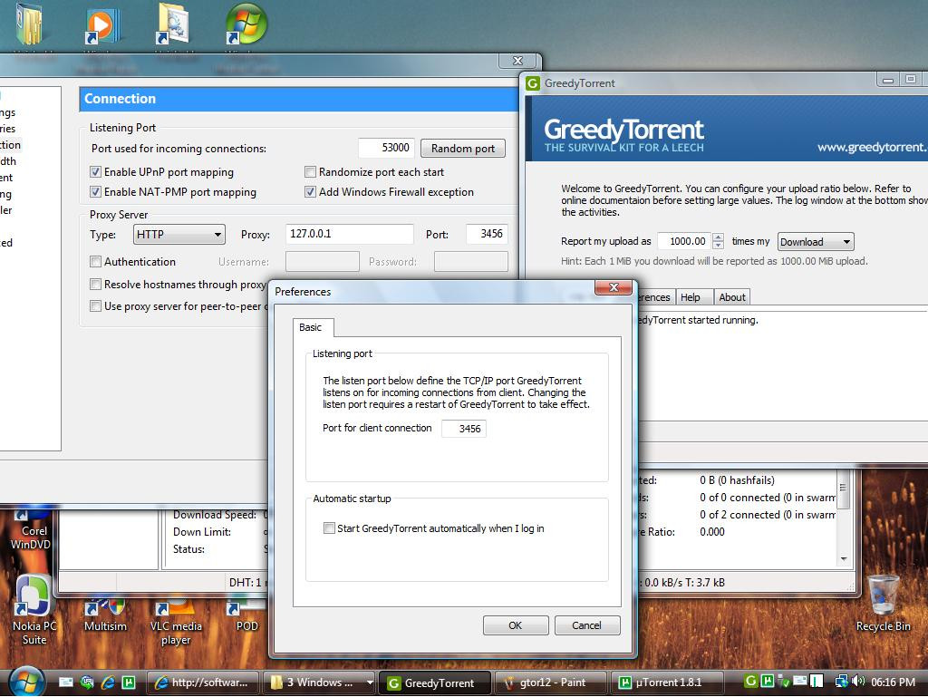Click the uTorrent details scrollbar thumb
928x697 pixels.
[844, 490]
